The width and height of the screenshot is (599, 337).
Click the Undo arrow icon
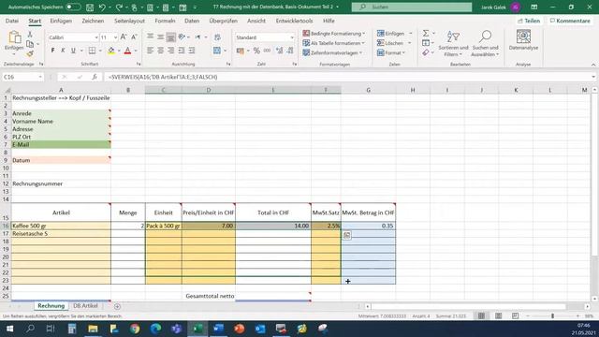pos(102,7)
